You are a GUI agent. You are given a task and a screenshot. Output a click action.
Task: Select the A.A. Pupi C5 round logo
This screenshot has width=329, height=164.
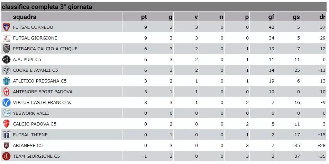tap(6, 60)
